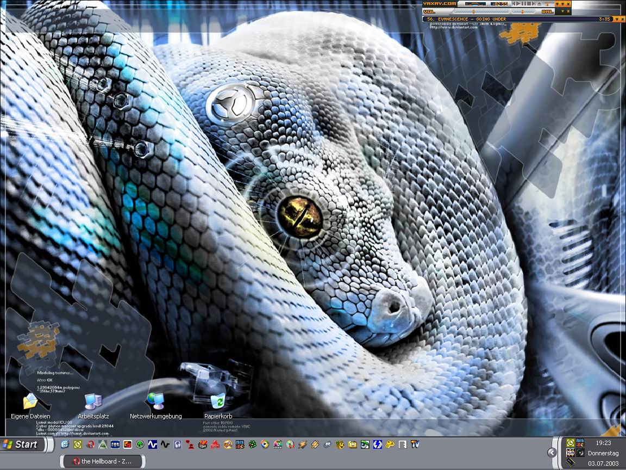Open the Papierkorb recycle bin

pyautogui.click(x=218, y=403)
